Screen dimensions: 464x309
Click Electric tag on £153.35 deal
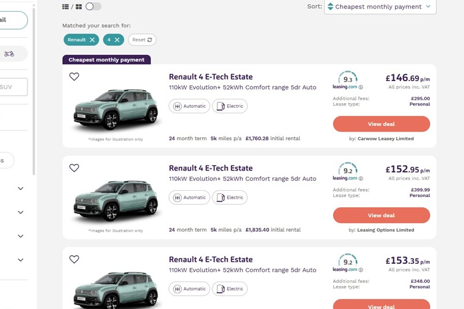tap(230, 289)
